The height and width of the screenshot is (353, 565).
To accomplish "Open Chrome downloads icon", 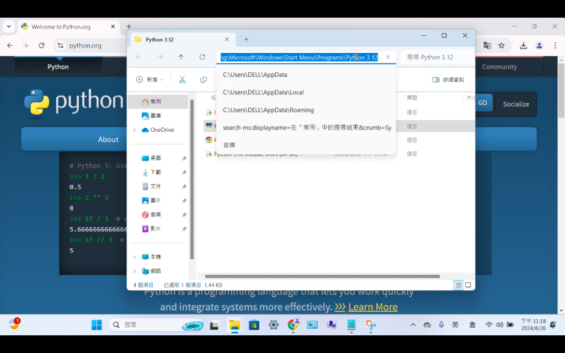I will 523,45.
